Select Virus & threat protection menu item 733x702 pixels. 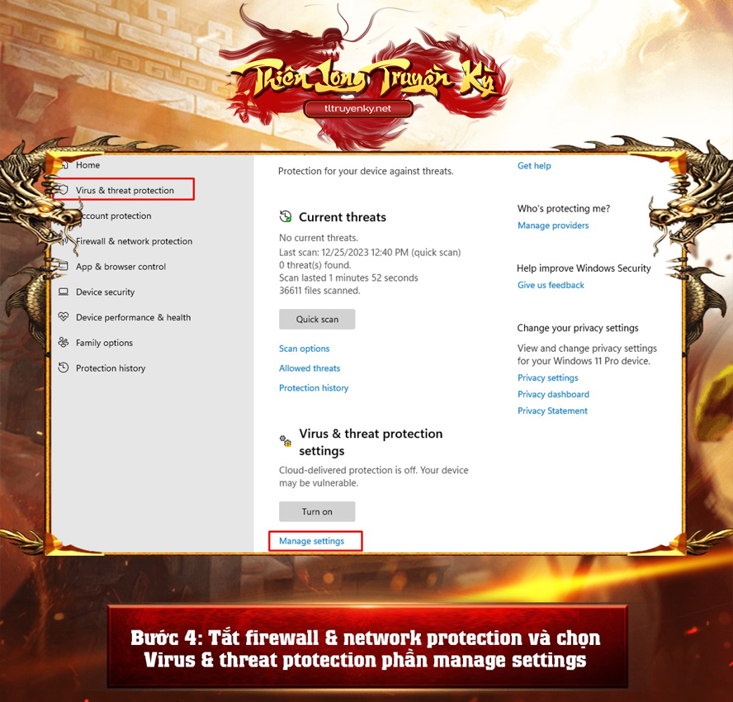[x=124, y=189]
